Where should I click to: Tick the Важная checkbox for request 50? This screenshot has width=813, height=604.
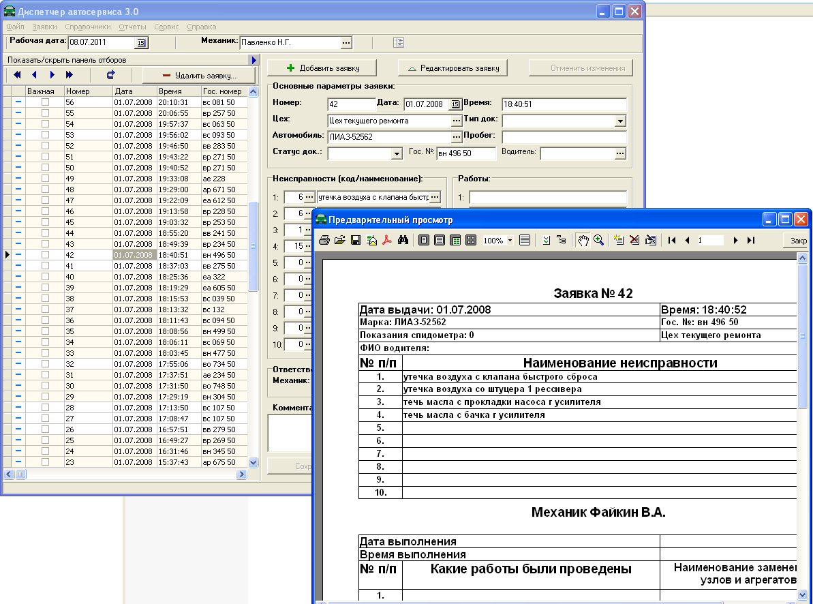pos(45,168)
